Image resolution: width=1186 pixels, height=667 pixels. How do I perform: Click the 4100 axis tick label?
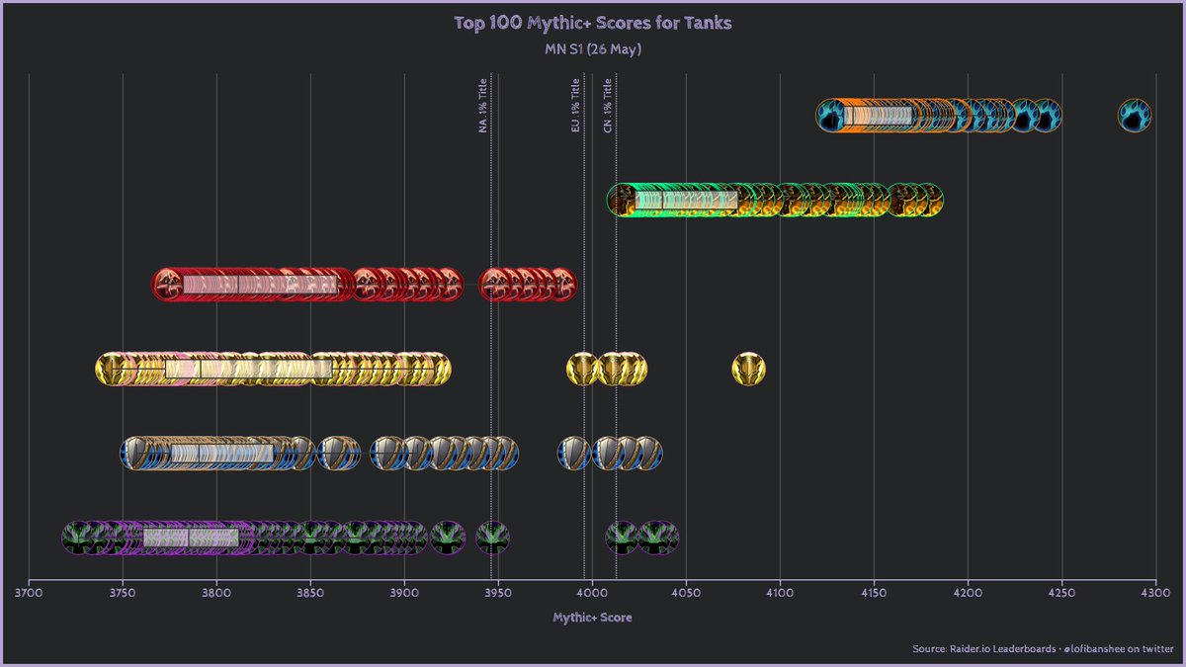(780, 592)
